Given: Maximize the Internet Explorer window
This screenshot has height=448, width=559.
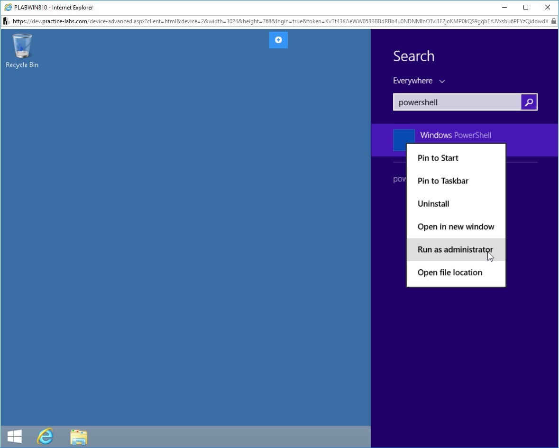Looking at the screenshot, I should [x=525, y=7].
